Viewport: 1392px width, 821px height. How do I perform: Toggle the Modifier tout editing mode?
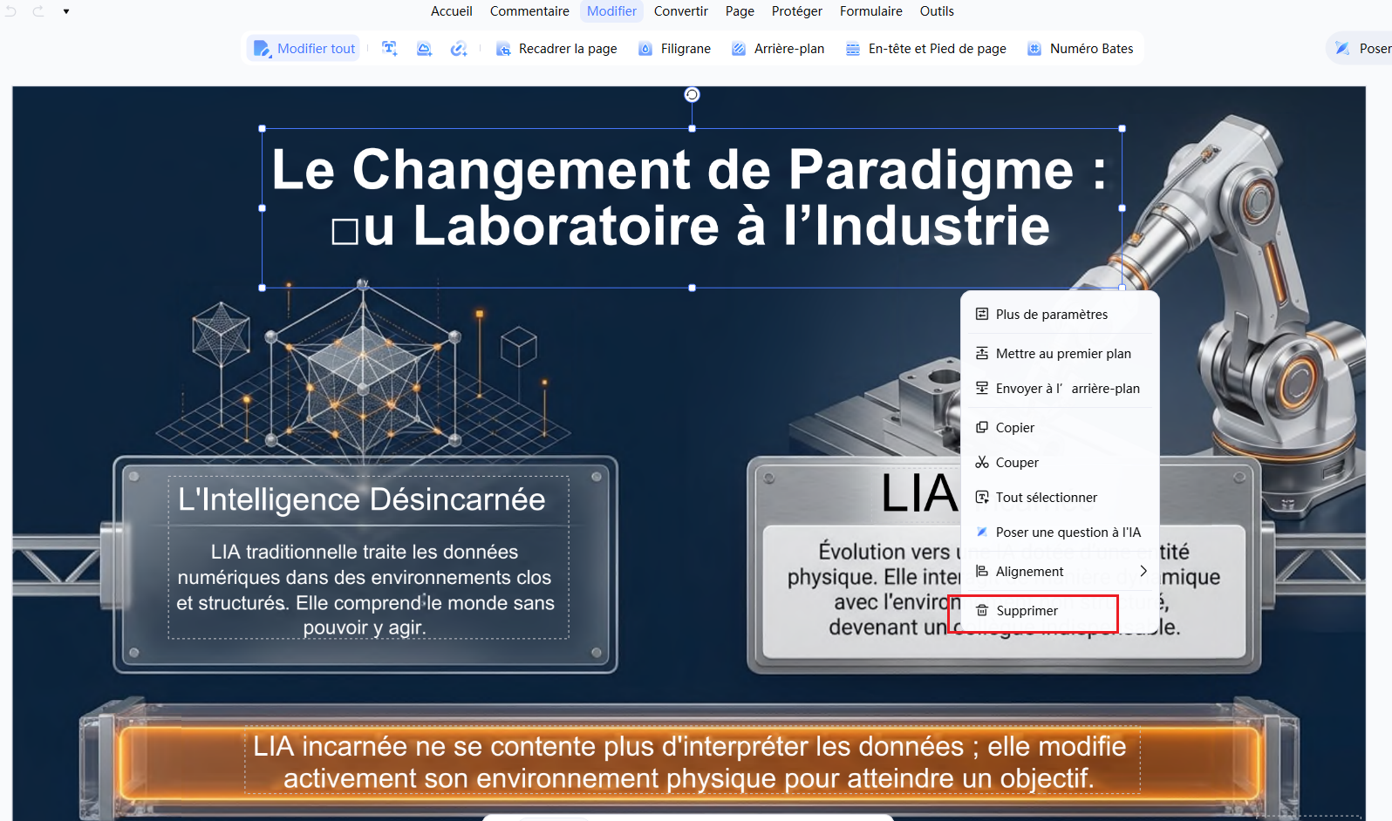304,49
